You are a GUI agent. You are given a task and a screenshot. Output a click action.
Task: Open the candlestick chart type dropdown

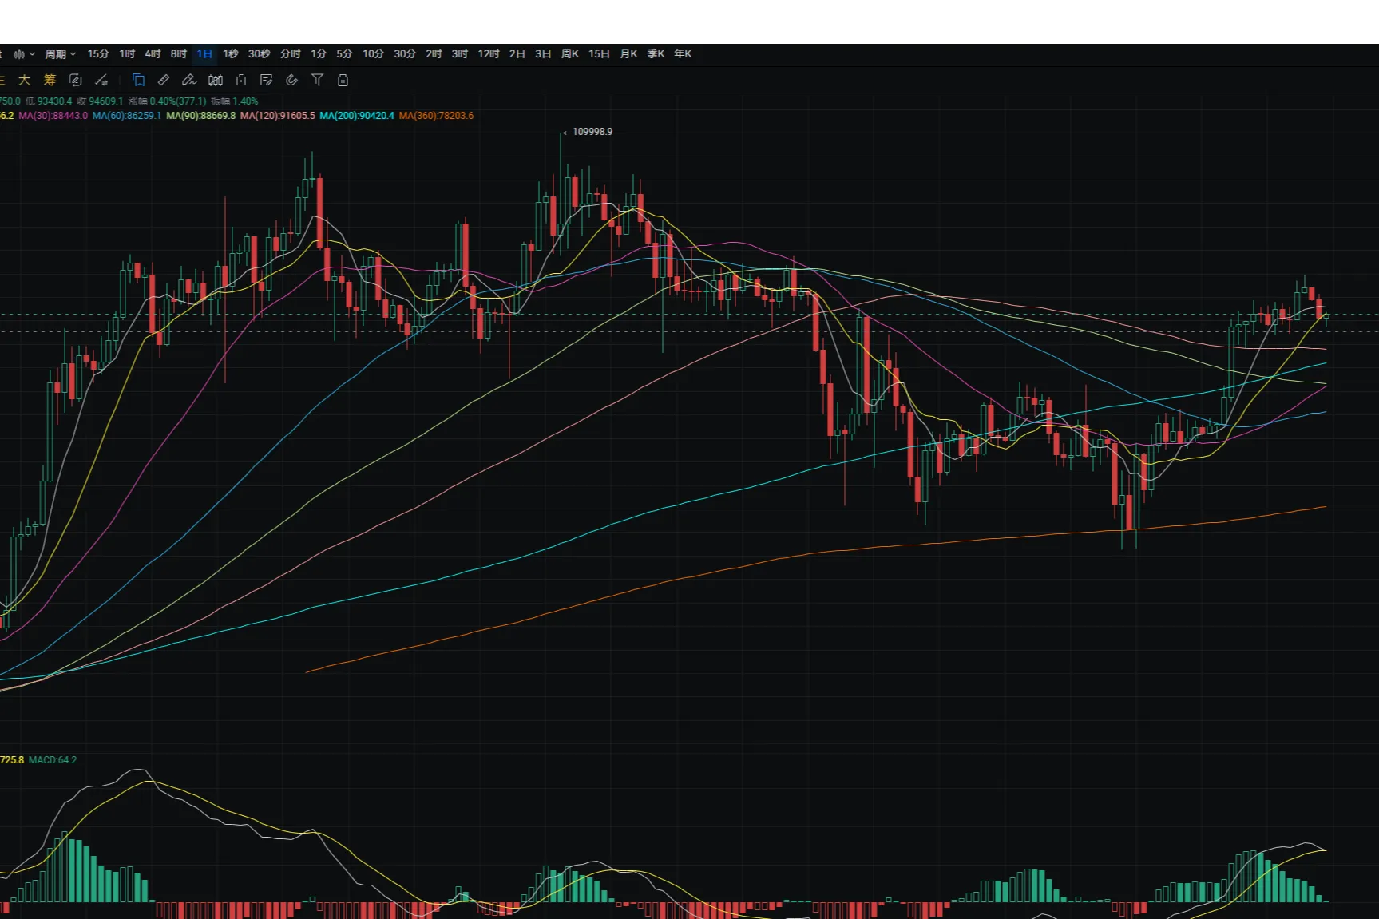[24, 54]
